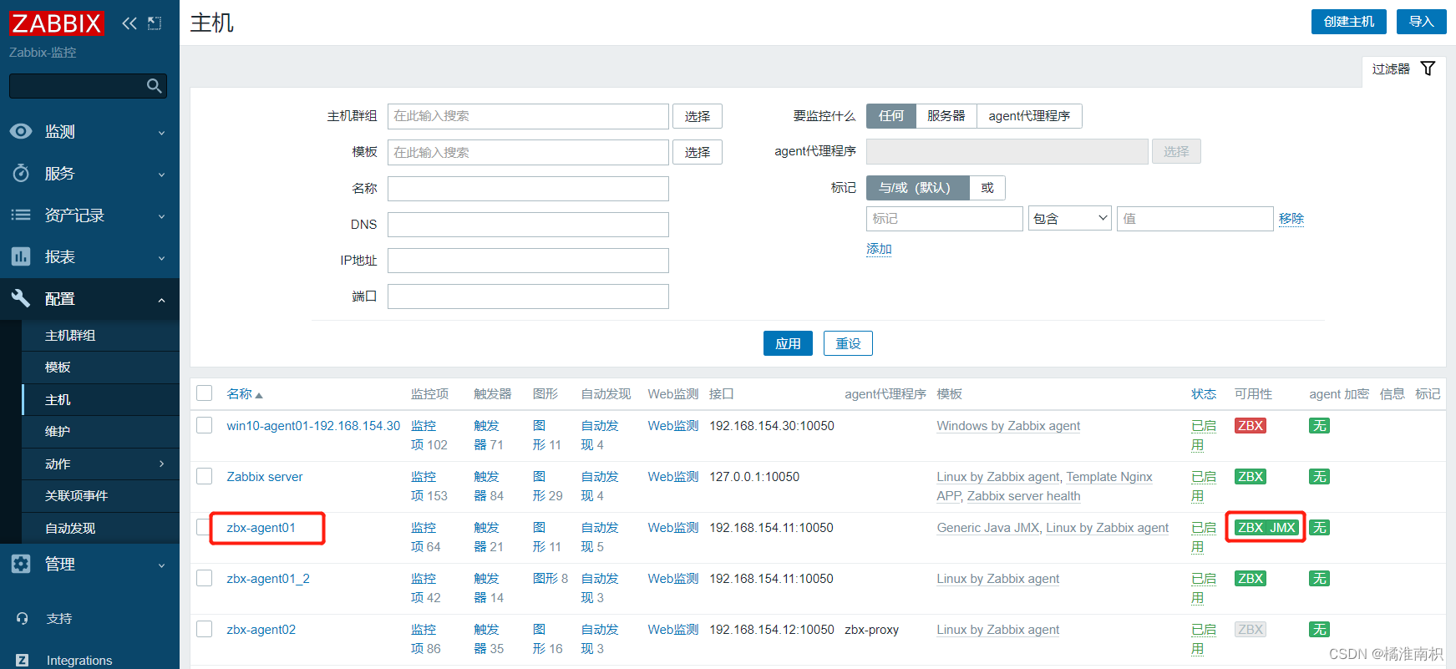This screenshot has height=669, width=1456.
Task: Click 无 encryption badge for zbx-agent02
Action: tap(1319, 630)
